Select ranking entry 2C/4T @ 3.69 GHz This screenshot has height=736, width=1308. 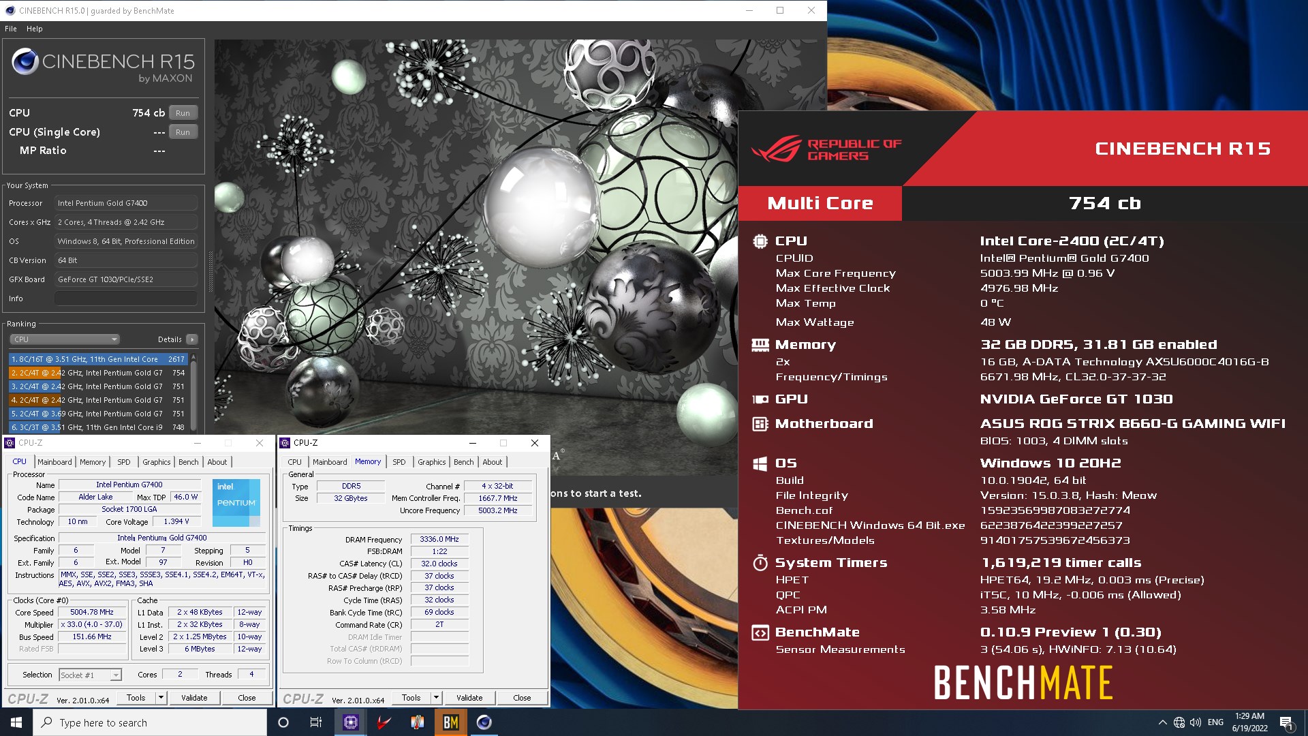(98, 414)
